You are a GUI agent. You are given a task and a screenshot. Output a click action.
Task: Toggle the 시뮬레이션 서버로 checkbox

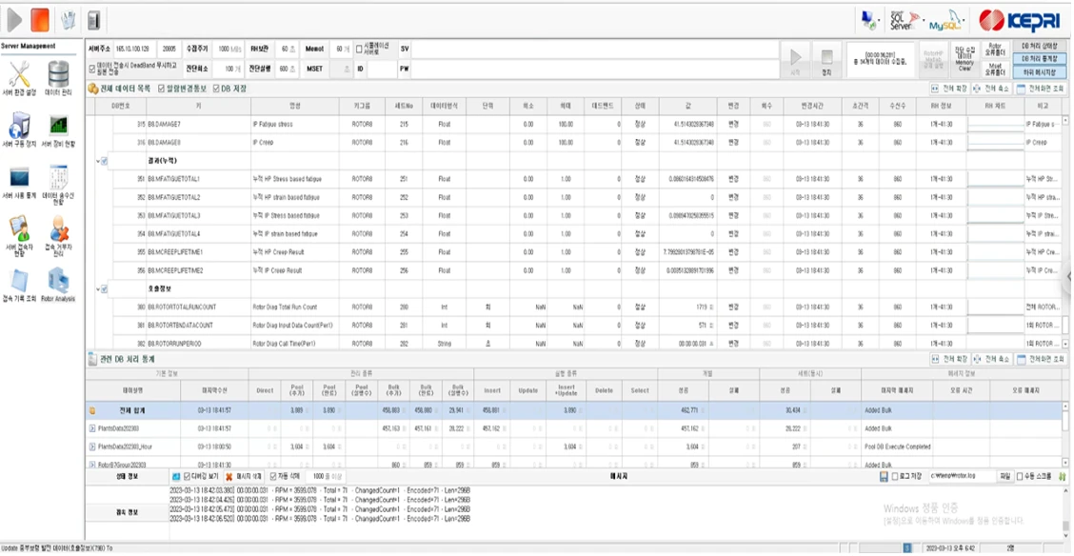tap(360, 50)
